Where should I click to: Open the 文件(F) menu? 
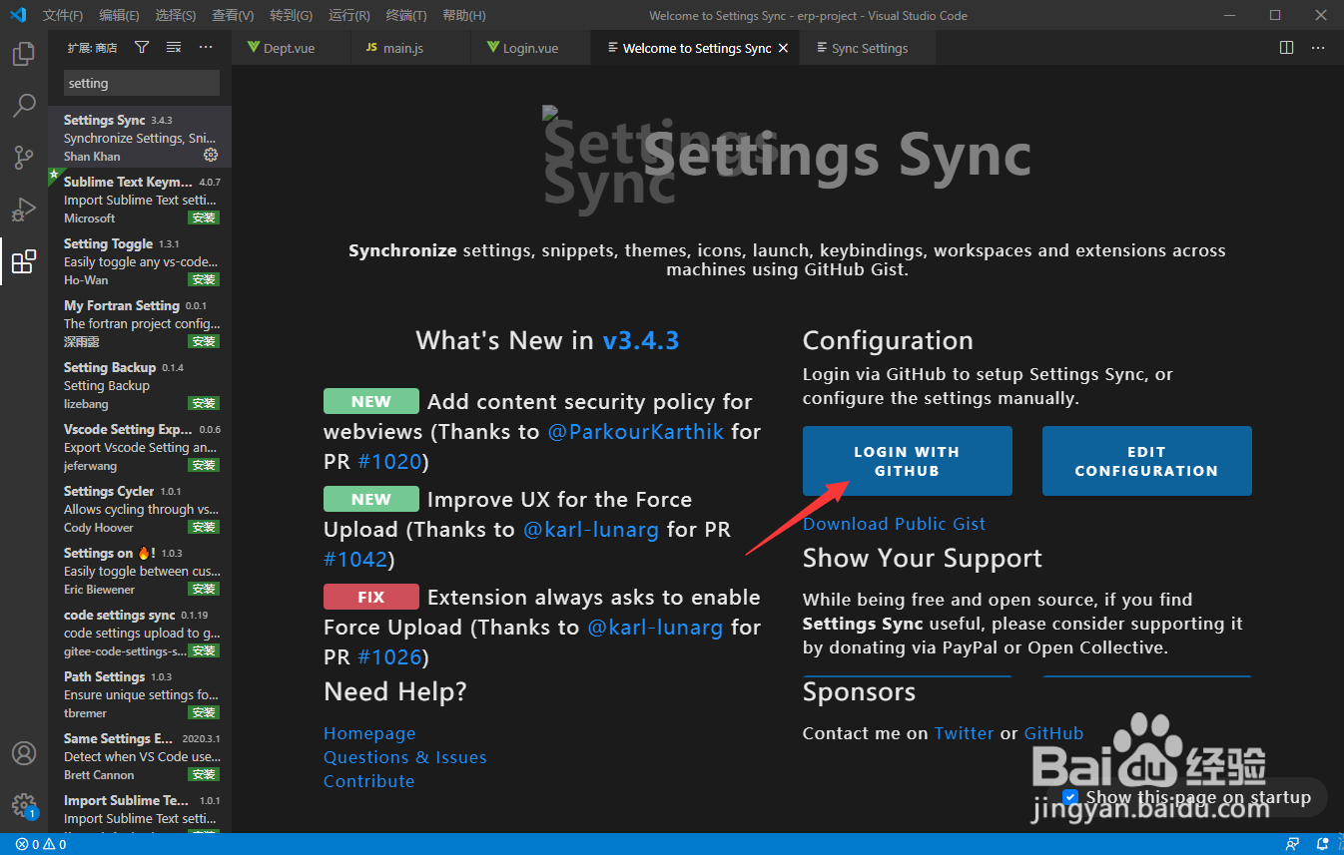63,15
